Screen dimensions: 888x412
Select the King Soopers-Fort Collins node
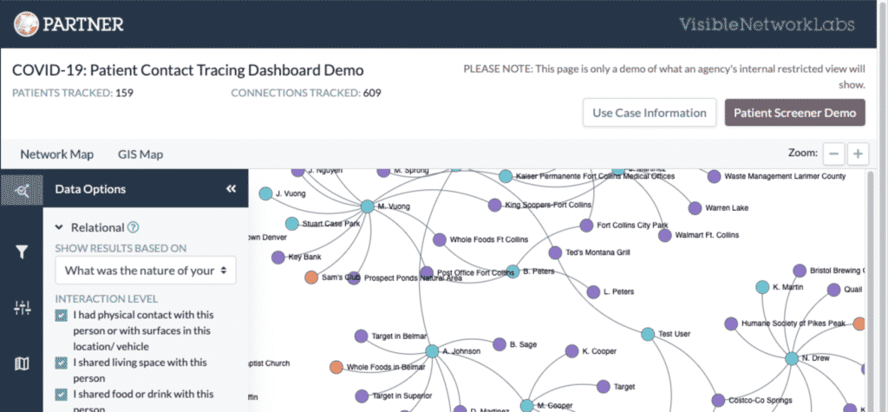coord(494,205)
